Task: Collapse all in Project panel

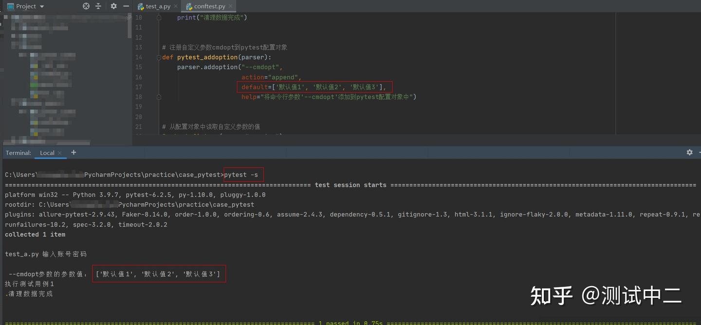Action: tap(98, 6)
